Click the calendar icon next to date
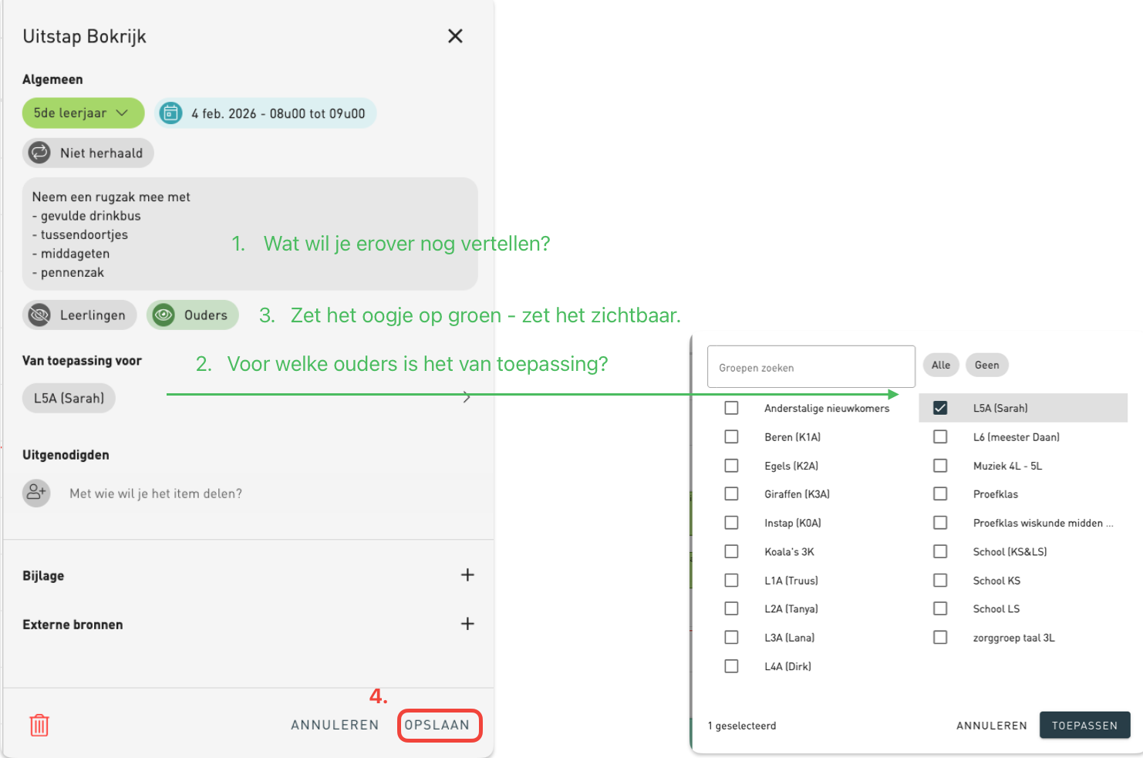This screenshot has width=1143, height=758. pos(170,113)
